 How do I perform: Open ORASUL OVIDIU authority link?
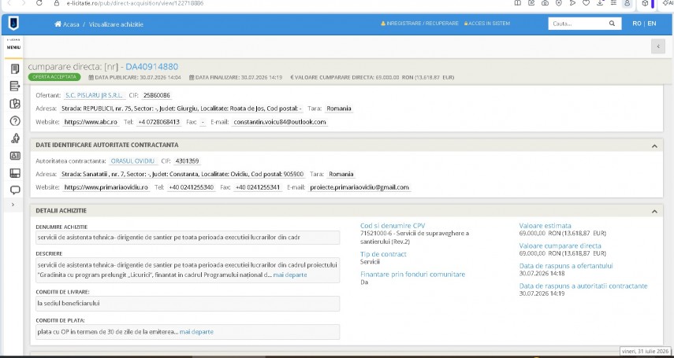132,161
